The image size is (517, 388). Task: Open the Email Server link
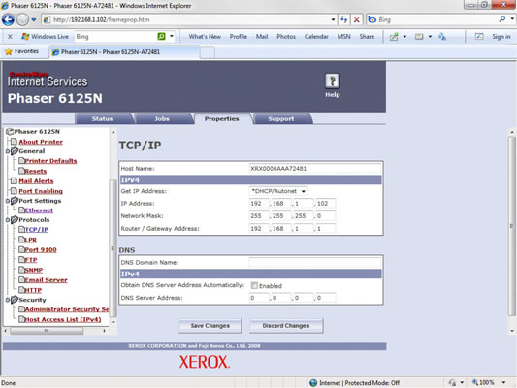[x=46, y=280]
